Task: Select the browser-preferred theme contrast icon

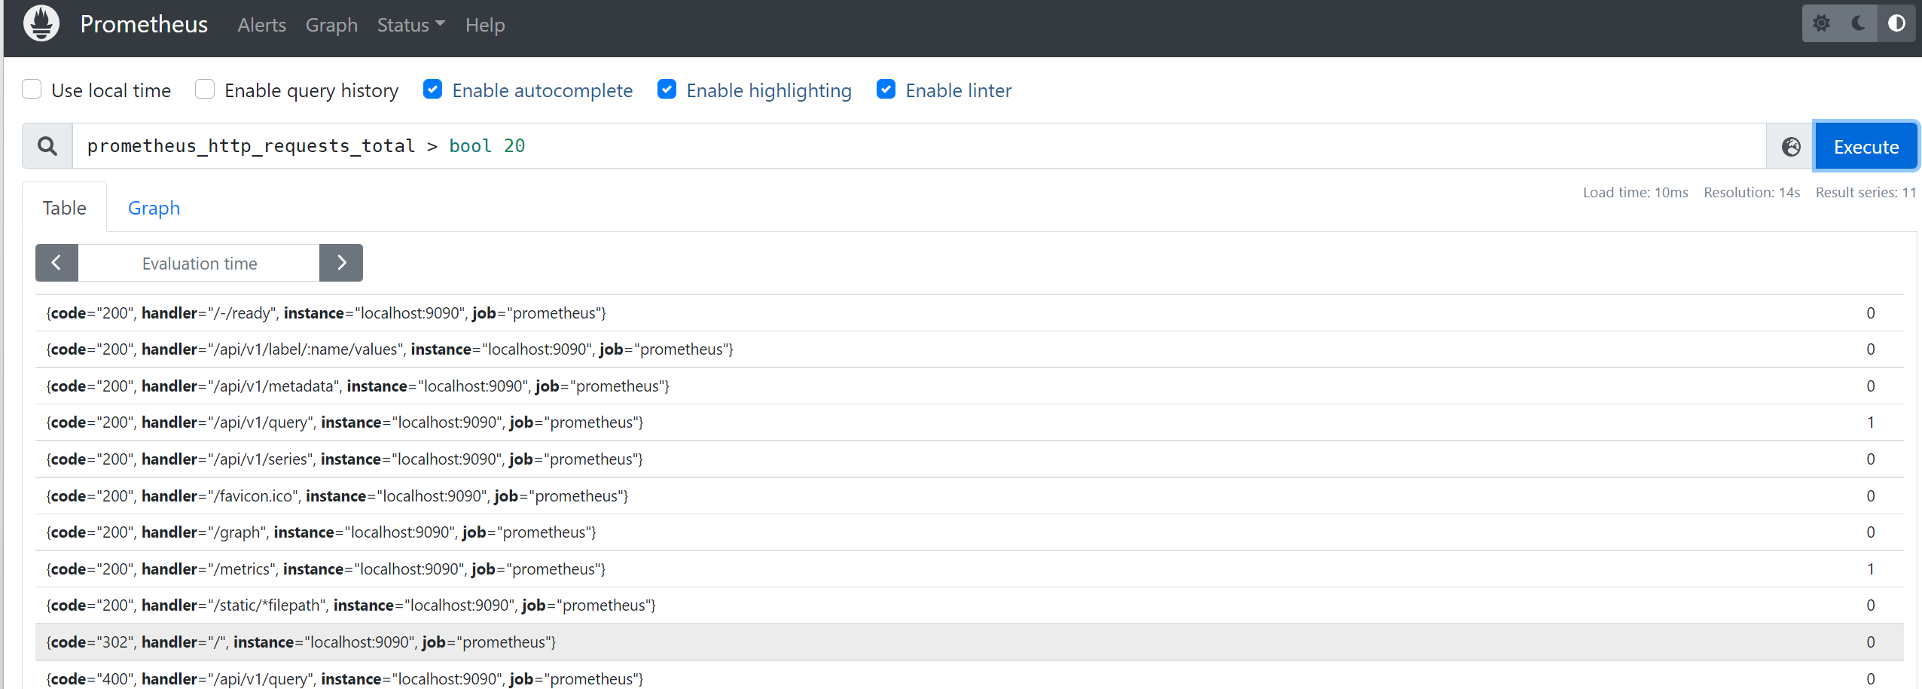Action: click(x=1896, y=23)
